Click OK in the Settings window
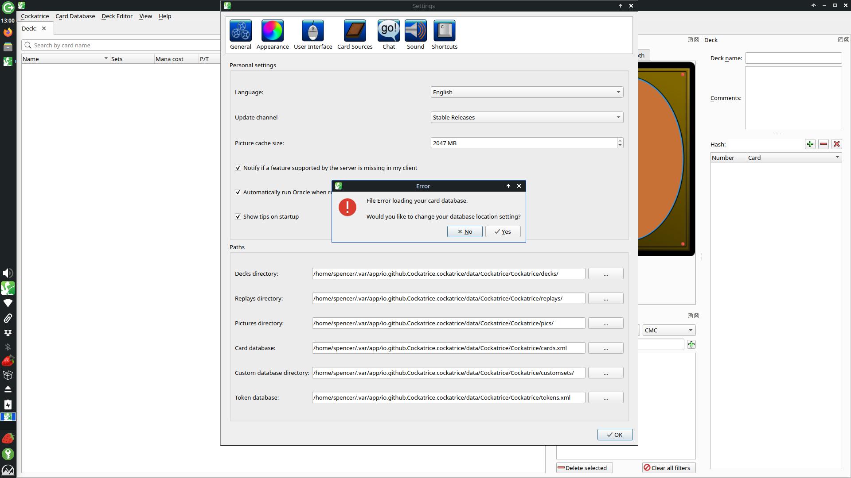 pyautogui.click(x=615, y=435)
